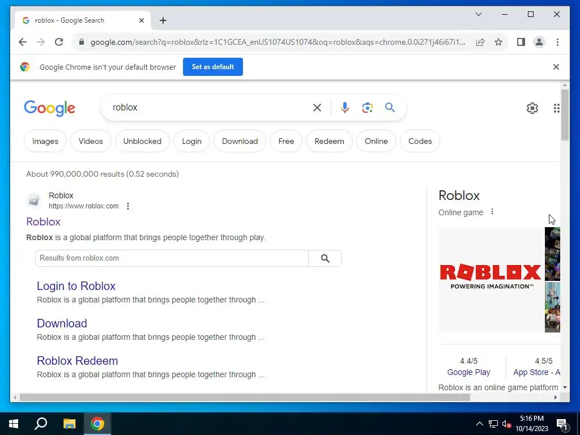Select the Free filter chip
Viewport: 580px width, 435px height.
tap(286, 141)
